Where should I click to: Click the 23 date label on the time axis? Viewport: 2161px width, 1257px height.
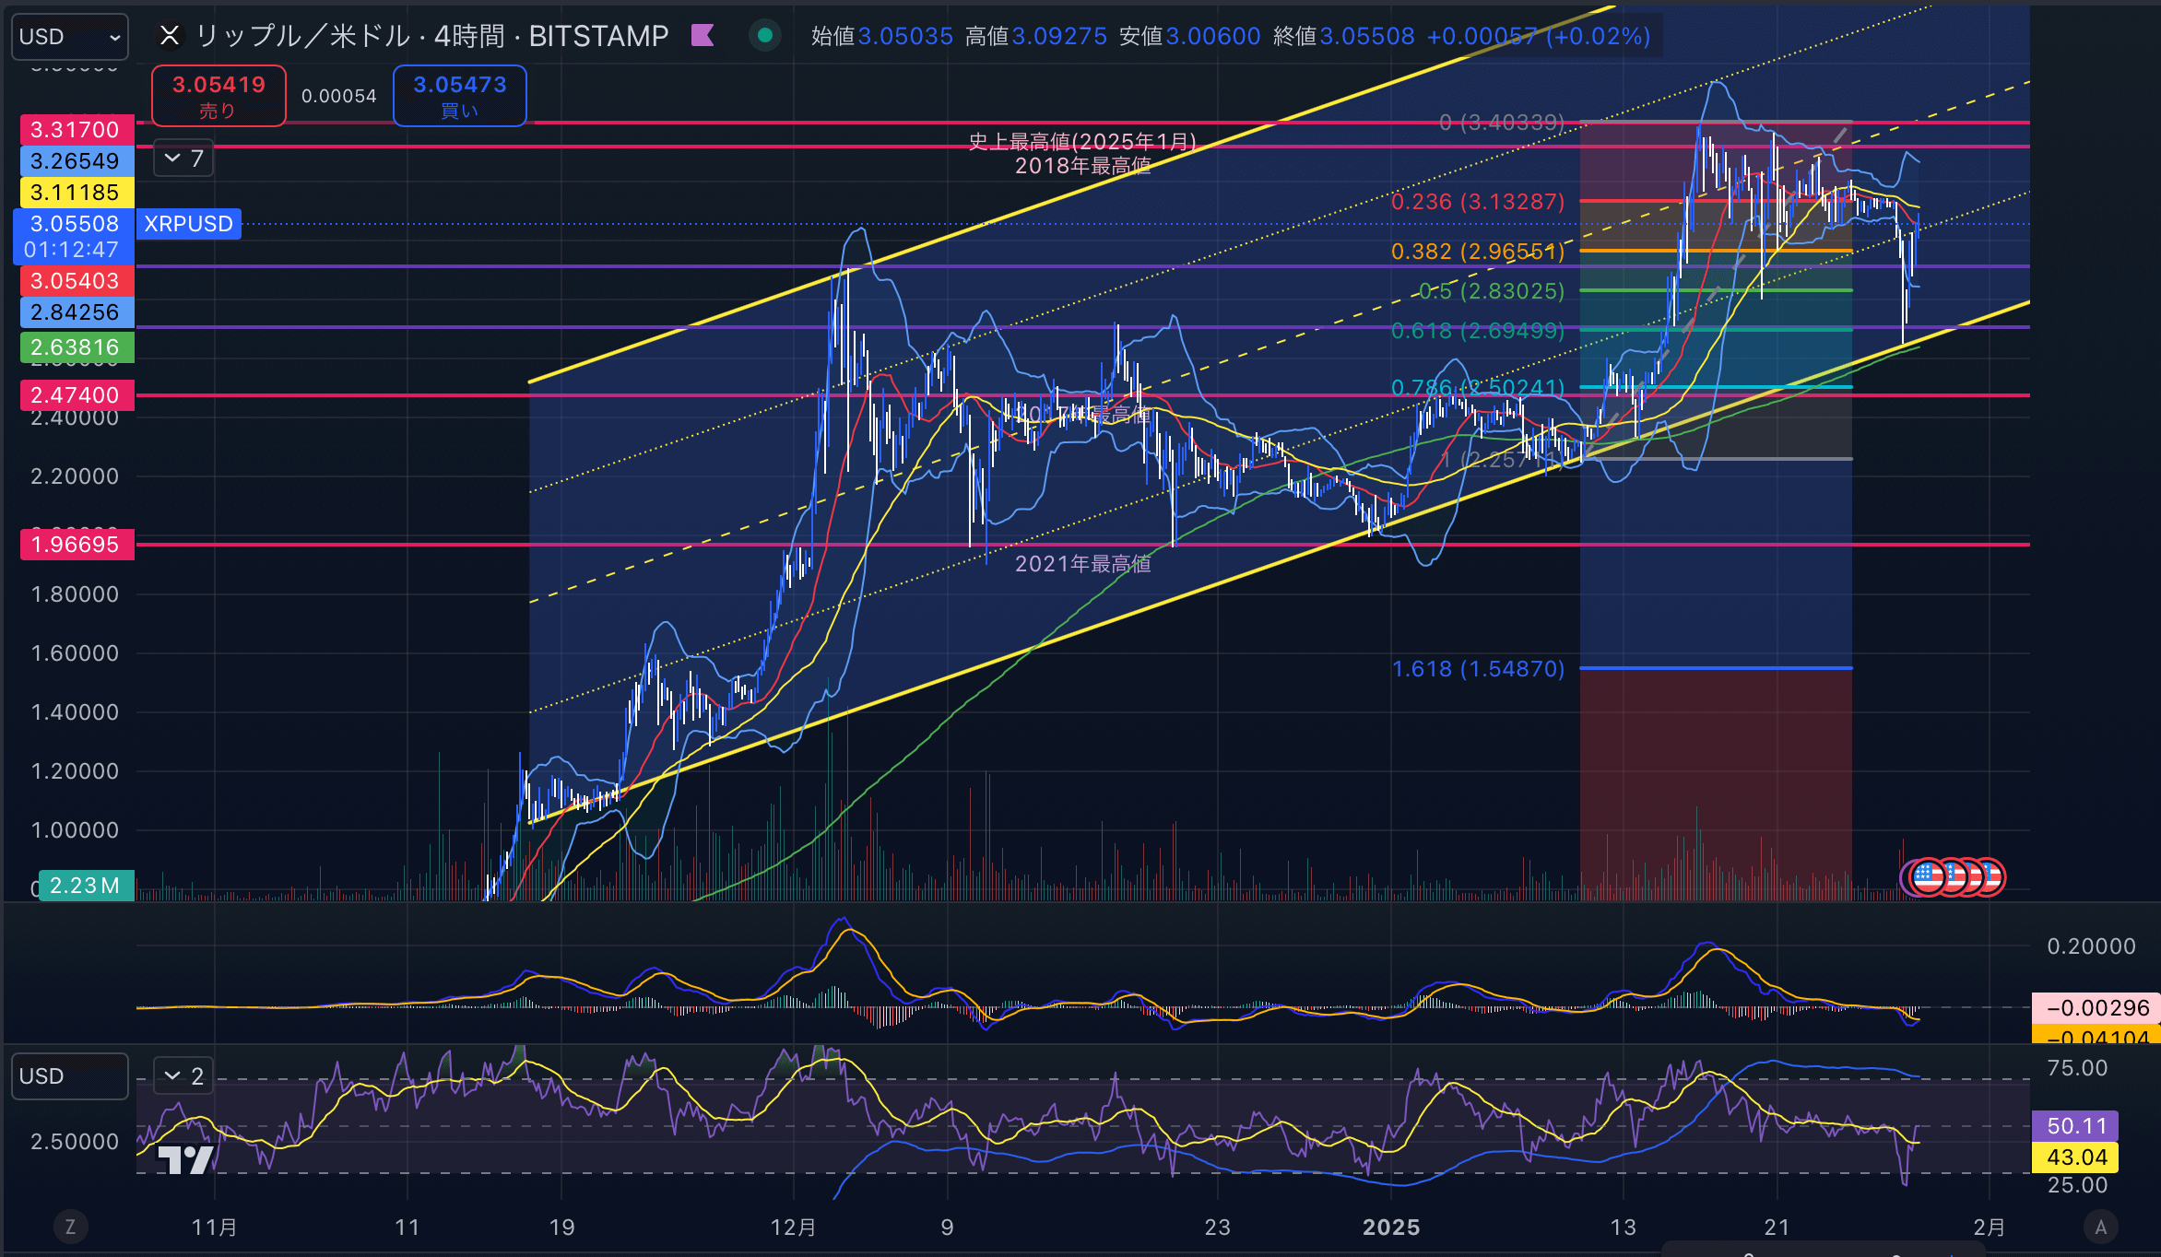[x=1218, y=1228]
